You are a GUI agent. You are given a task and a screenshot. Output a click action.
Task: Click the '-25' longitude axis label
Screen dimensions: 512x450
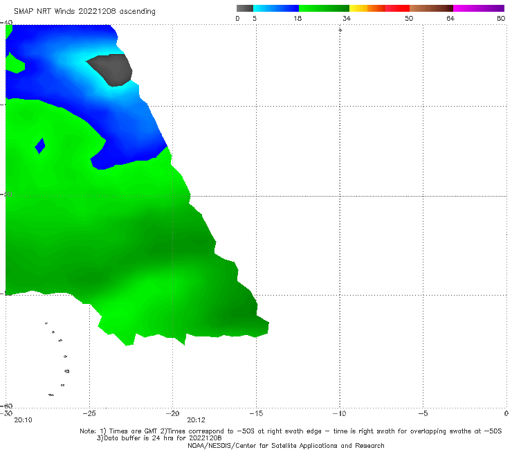click(89, 413)
